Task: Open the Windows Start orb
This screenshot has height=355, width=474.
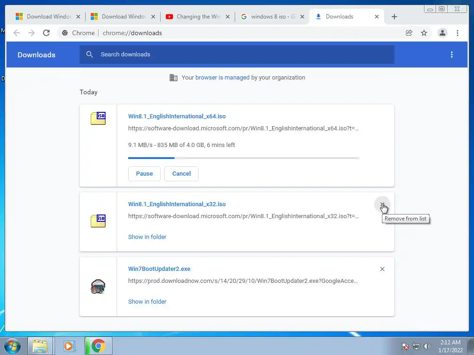Action: tap(12, 346)
